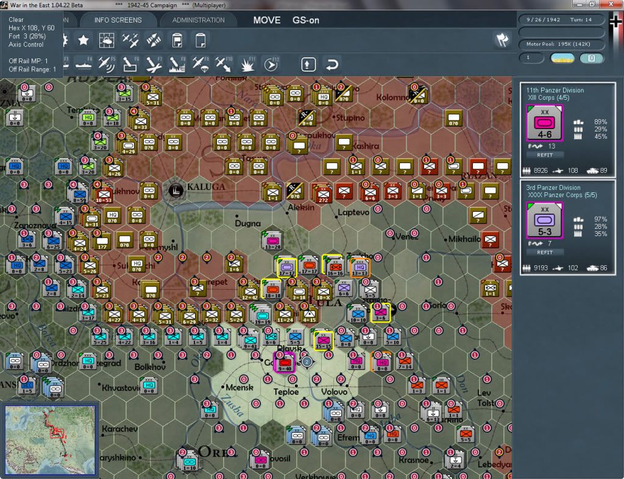
Task: Click the minimap overview thumbnail
Action: click(50, 439)
